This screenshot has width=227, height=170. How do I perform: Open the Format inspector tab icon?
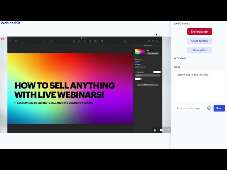(x=149, y=41)
